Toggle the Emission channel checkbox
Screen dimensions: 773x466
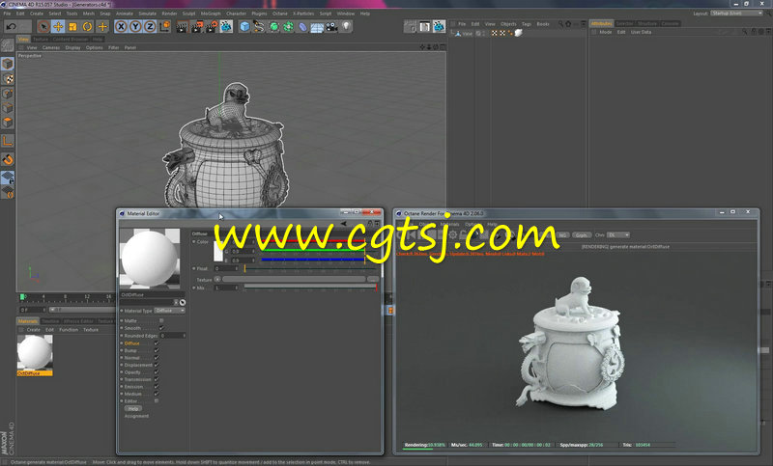(157, 387)
